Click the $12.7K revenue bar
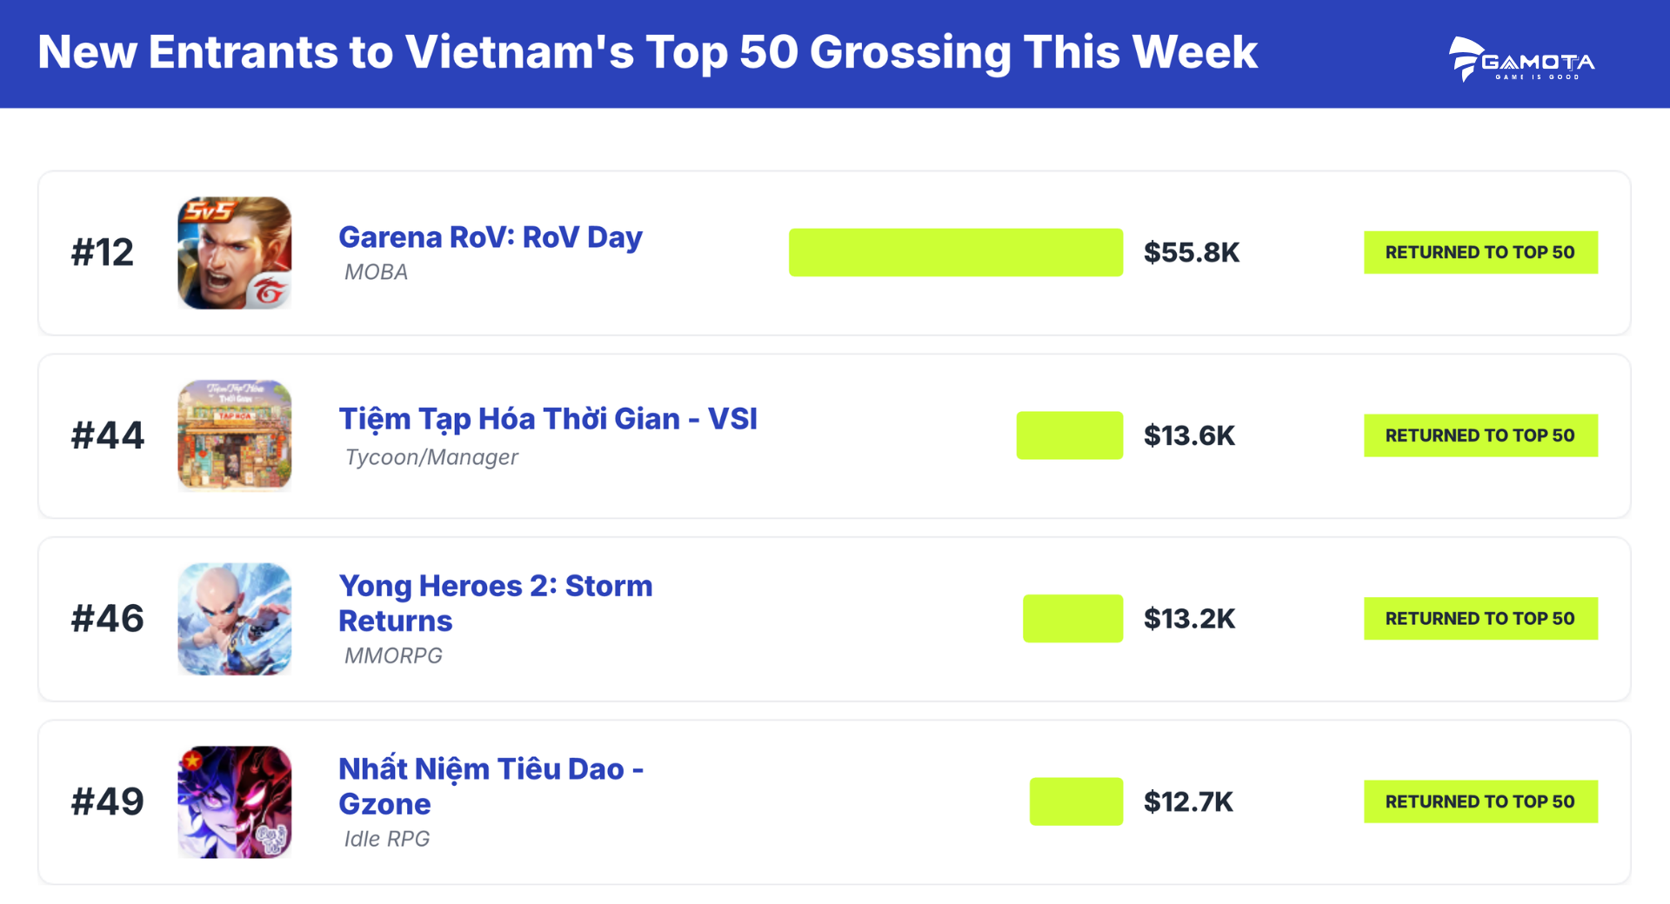Screen dimensions: 1670x904 [1076, 801]
